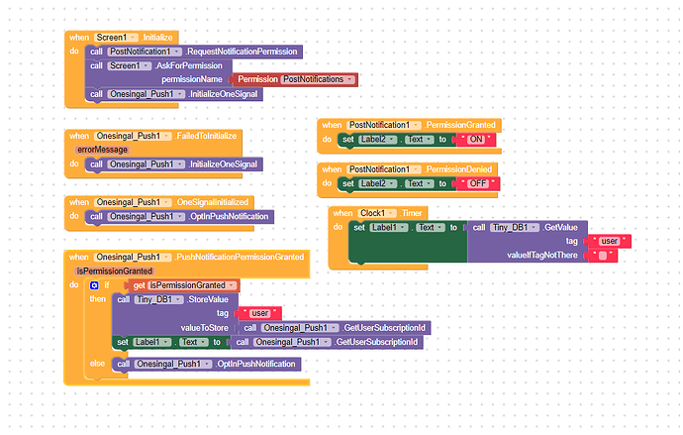Open Onesingal_Push1 dropdown in GetUserSubscriptionId for valueToStore
The width and height of the screenshot is (683, 435).
pos(300,328)
